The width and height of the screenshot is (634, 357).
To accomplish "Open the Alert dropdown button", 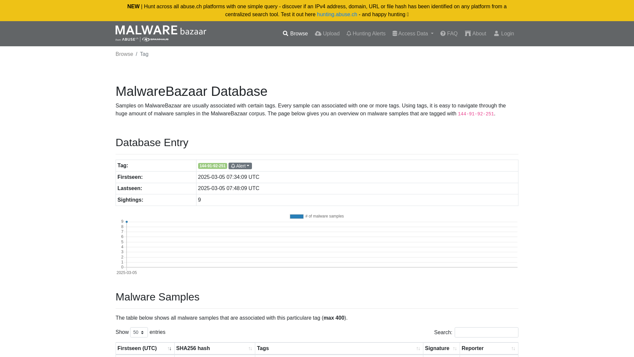I will click(x=240, y=166).
